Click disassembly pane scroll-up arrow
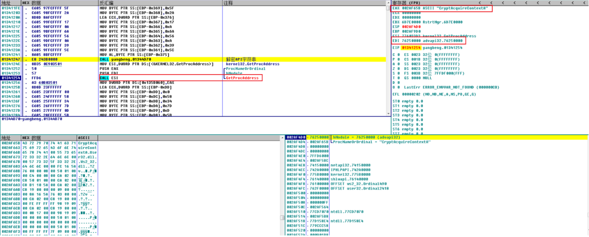This screenshot has height=237, width=589. [x=387, y=3]
